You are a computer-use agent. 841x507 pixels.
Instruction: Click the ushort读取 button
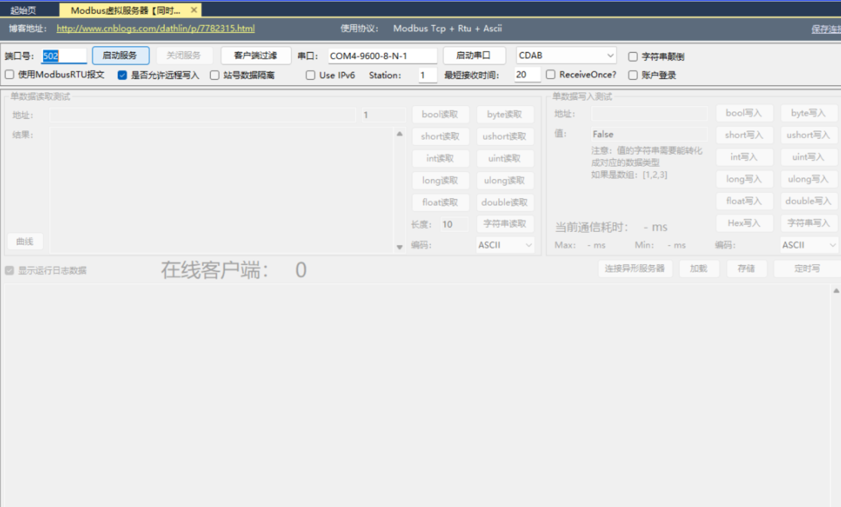(504, 136)
